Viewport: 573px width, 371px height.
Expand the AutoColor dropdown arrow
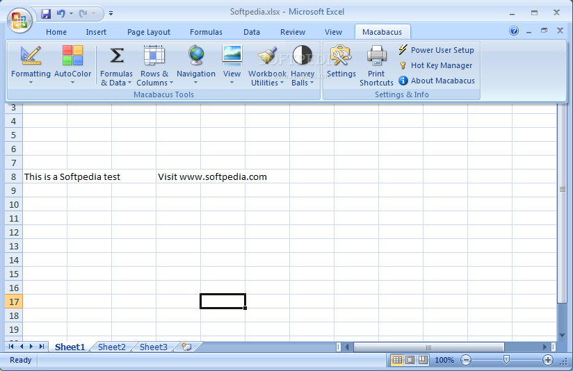click(72, 83)
